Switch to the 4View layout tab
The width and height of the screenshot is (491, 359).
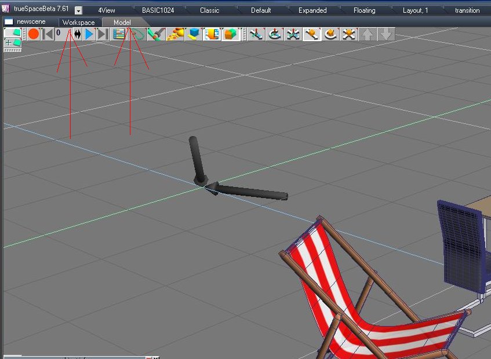[x=107, y=10]
